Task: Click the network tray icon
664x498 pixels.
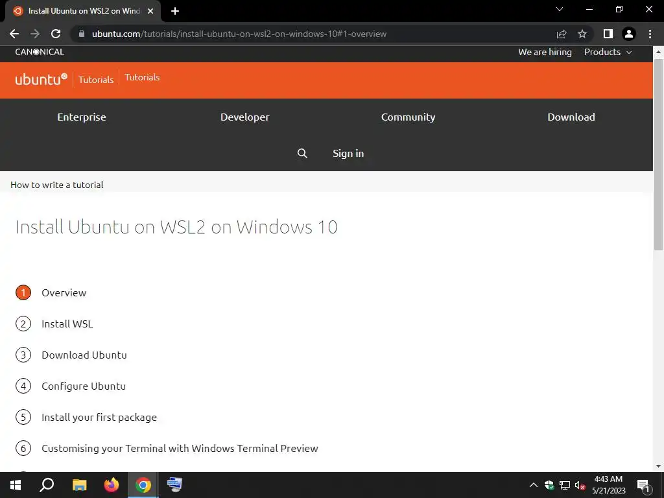Action: pos(565,485)
